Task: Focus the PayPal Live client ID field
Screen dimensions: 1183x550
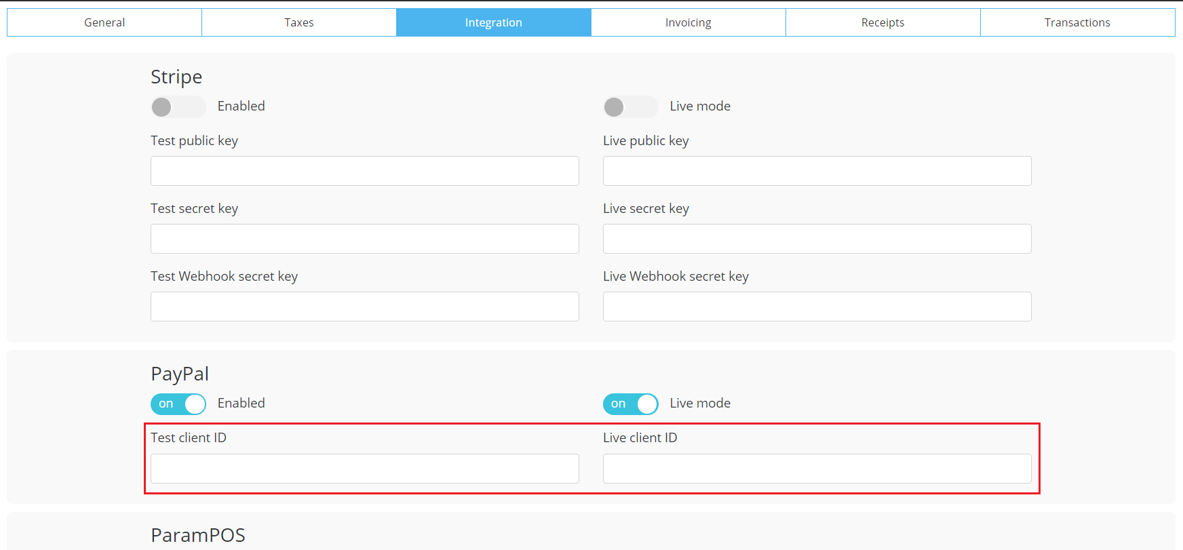Action: [x=817, y=469]
